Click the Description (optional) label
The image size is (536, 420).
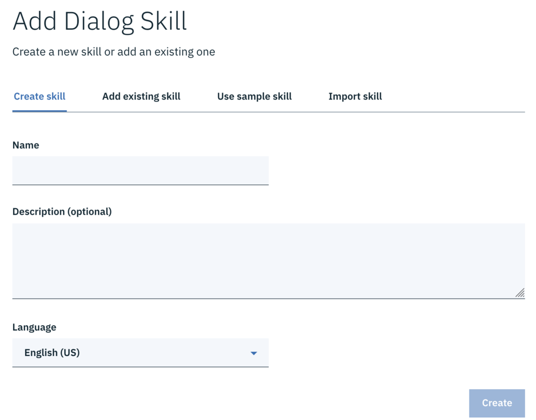pyautogui.click(x=62, y=212)
